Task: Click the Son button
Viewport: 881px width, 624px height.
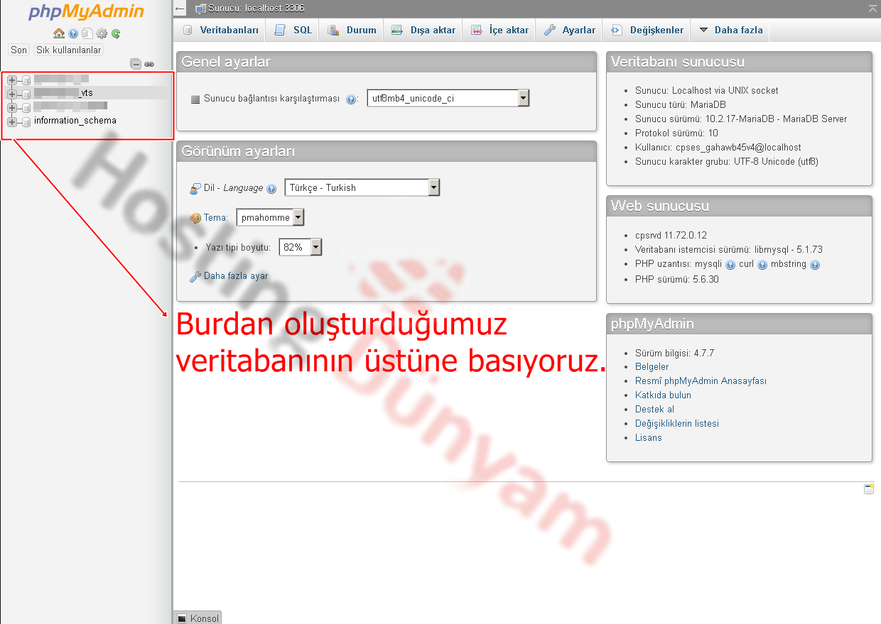Action: [18, 50]
